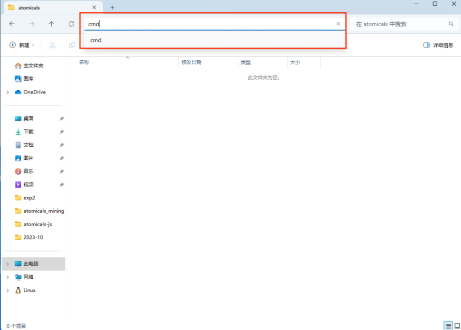Image resolution: width=461 pixels, height=330 pixels.
Task: Open the OneDrive item in the sidebar
Action: pos(32,92)
